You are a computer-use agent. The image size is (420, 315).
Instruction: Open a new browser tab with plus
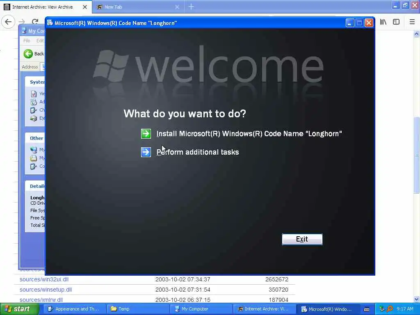191,7
